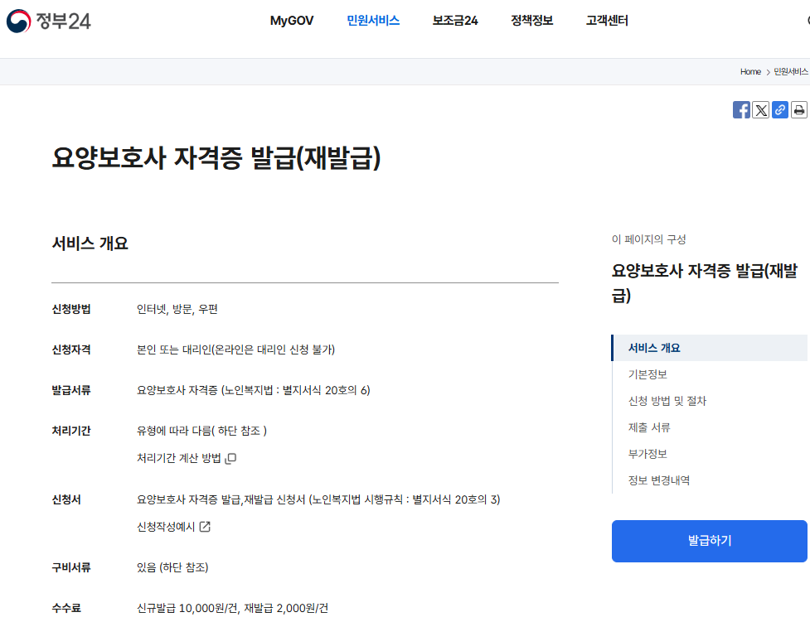The width and height of the screenshot is (810, 622).
Task: Click 민원서비스 breadcrumb link
Action: click(791, 72)
